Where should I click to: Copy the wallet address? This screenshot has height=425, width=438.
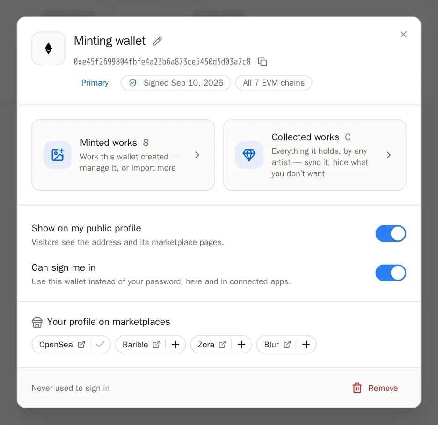point(263,62)
